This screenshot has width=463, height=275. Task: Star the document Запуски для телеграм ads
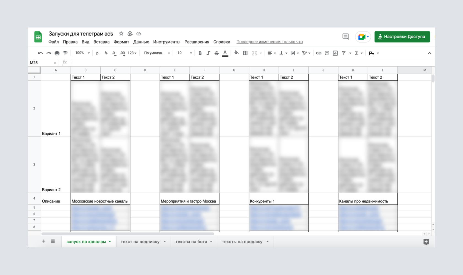pos(121,34)
